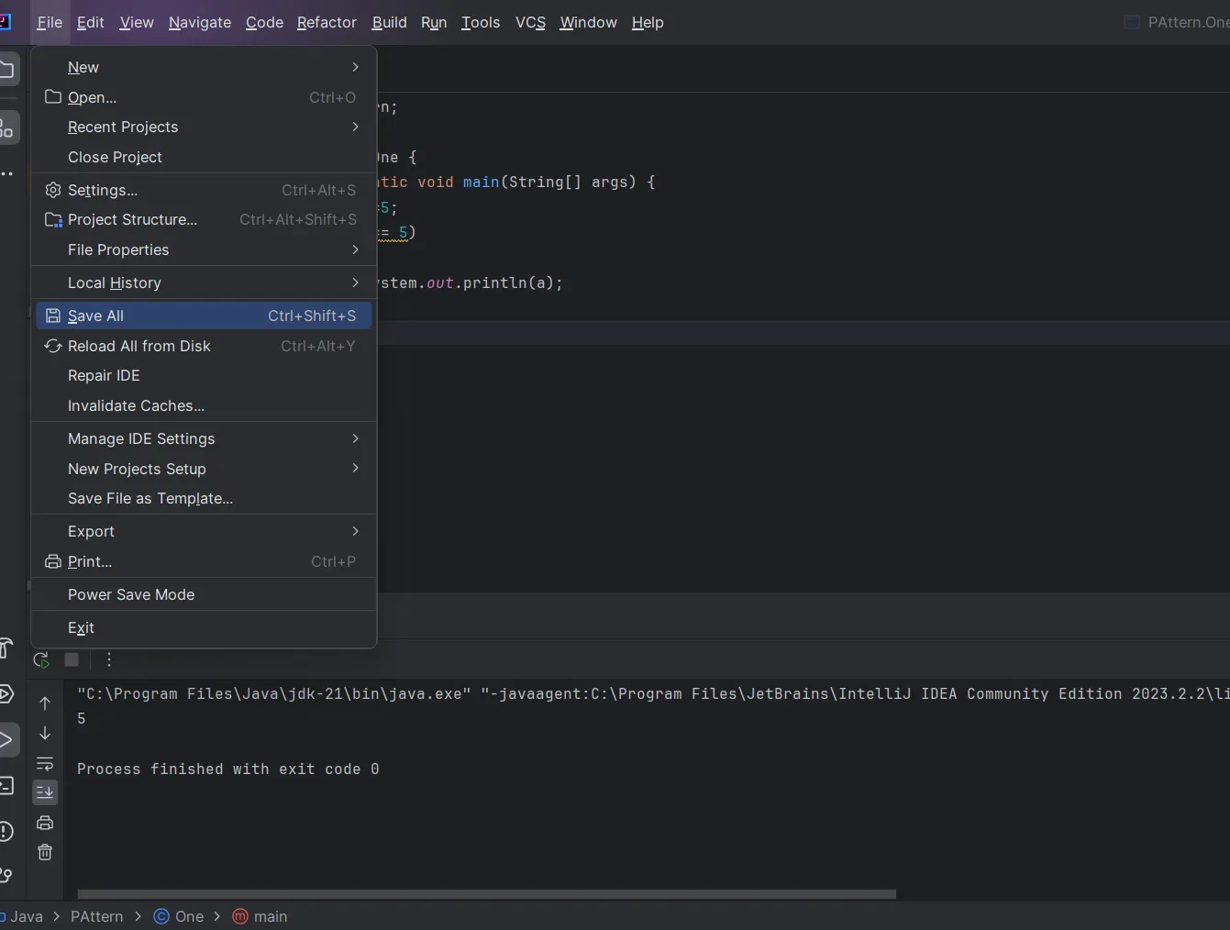
Task: Click the Rerun icon in Run toolbar
Action: [x=41, y=659]
